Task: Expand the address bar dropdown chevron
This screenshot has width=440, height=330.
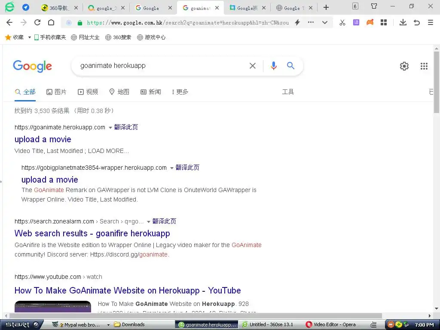Action: (325, 22)
